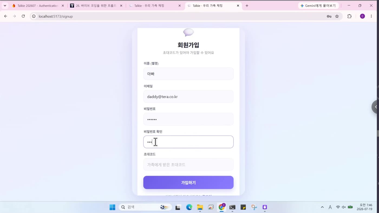Submit the form with 가입하기 button
The width and height of the screenshot is (379, 213).
(x=188, y=183)
